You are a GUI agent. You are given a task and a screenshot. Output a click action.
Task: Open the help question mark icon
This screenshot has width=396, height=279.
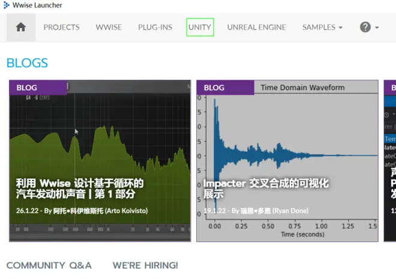(x=365, y=27)
